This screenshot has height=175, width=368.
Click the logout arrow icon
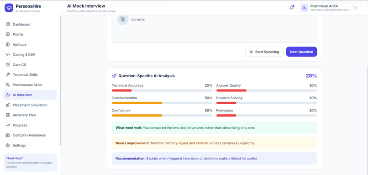click(355, 8)
